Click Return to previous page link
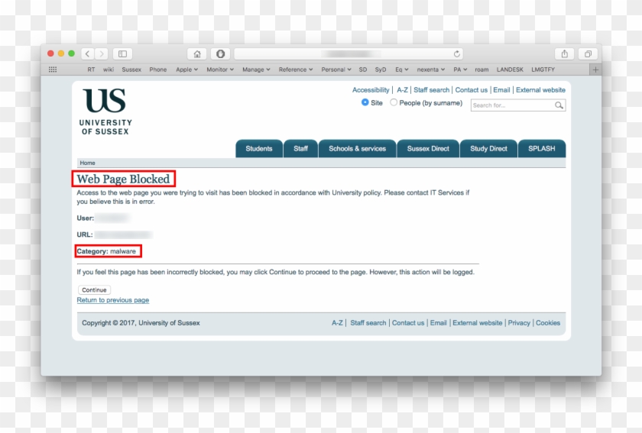The width and height of the screenshot is (642, 433). click(x=113, y=300)
